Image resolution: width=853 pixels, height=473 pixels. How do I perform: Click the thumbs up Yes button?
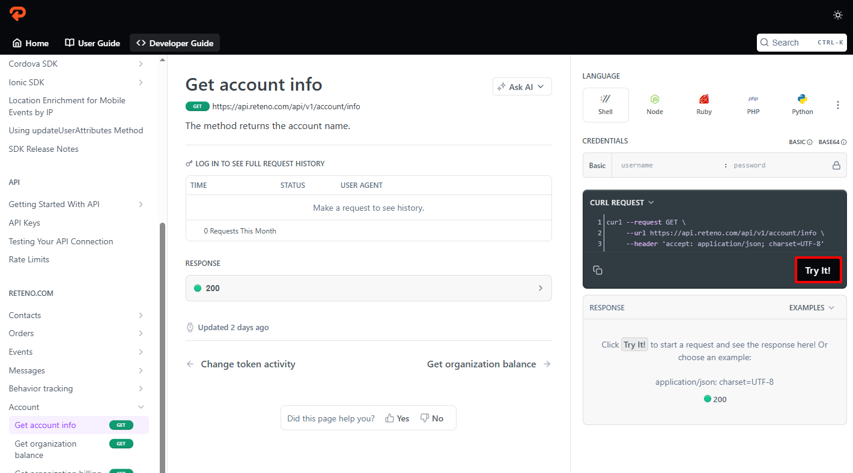point(397,418)
